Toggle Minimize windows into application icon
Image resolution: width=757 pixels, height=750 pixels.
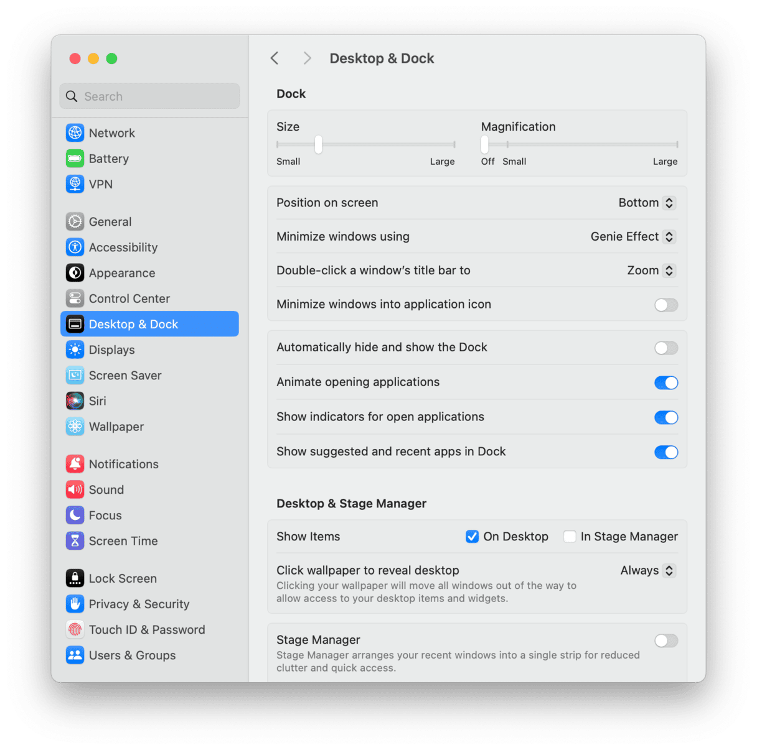tap(665, 305)
